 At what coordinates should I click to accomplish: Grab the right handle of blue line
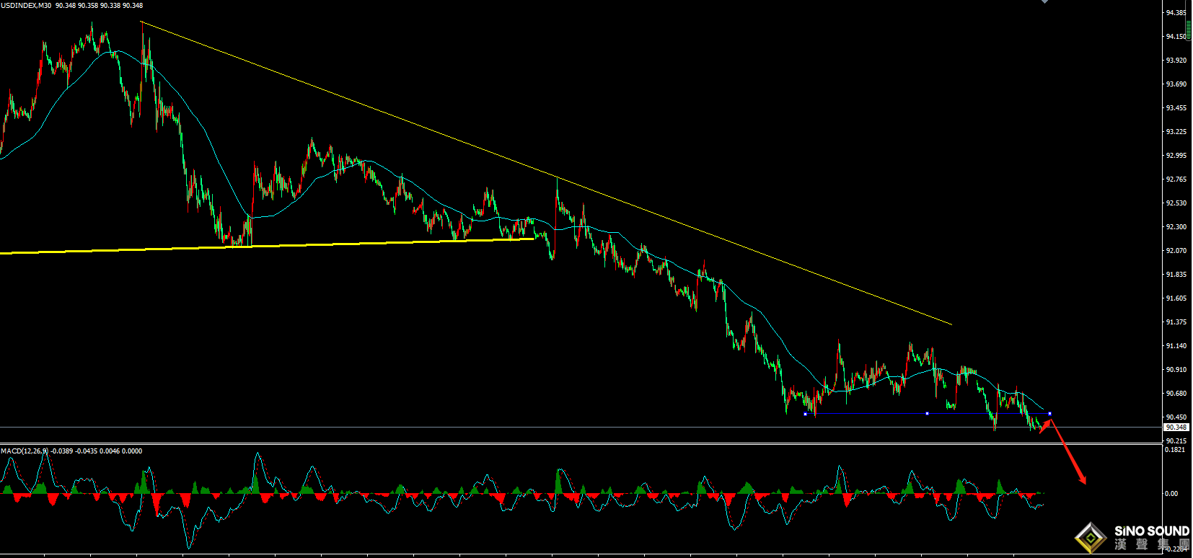(x=1049, y=414)
